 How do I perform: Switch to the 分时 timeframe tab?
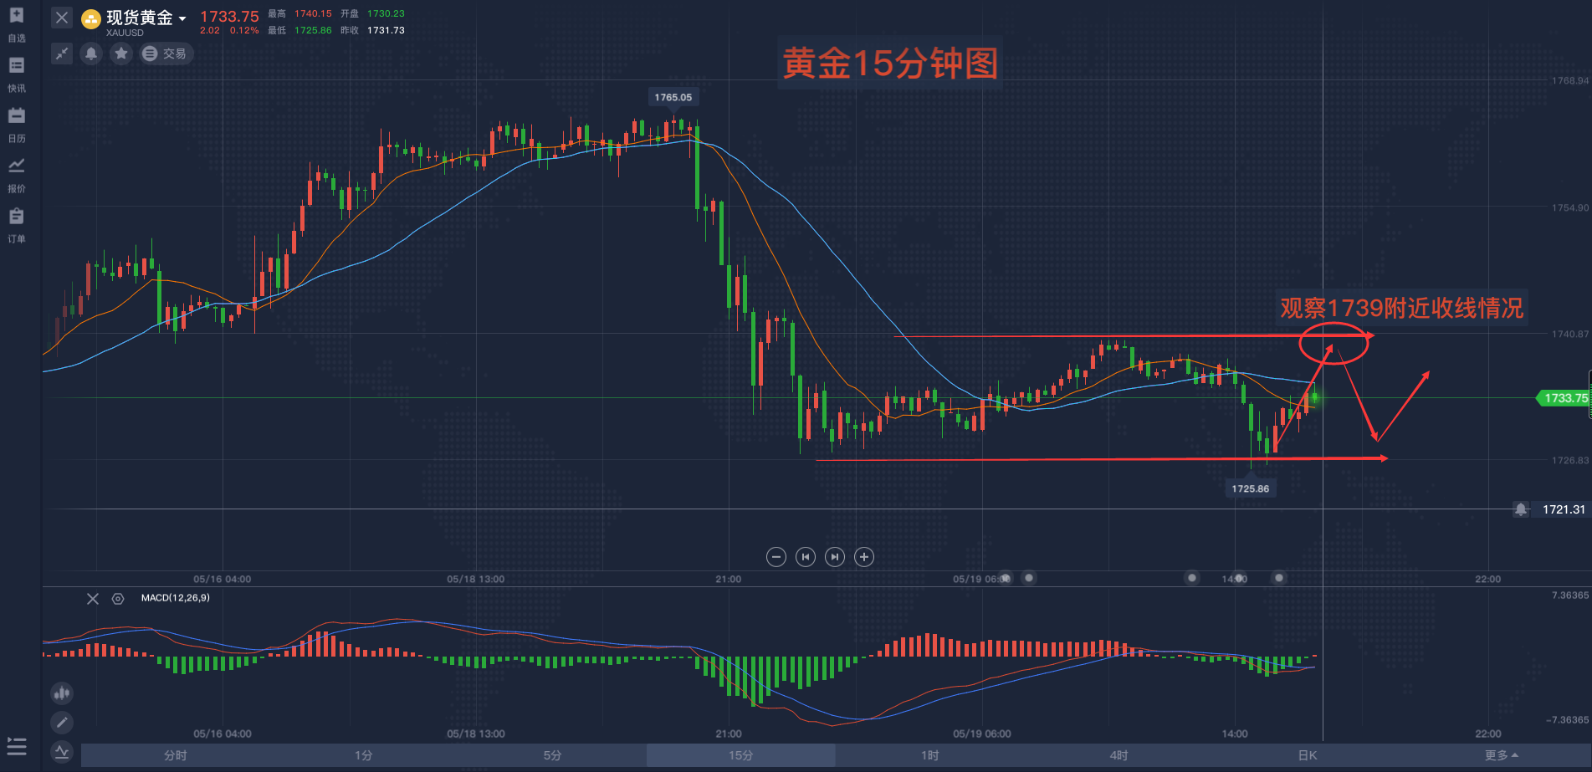(176, 755)
